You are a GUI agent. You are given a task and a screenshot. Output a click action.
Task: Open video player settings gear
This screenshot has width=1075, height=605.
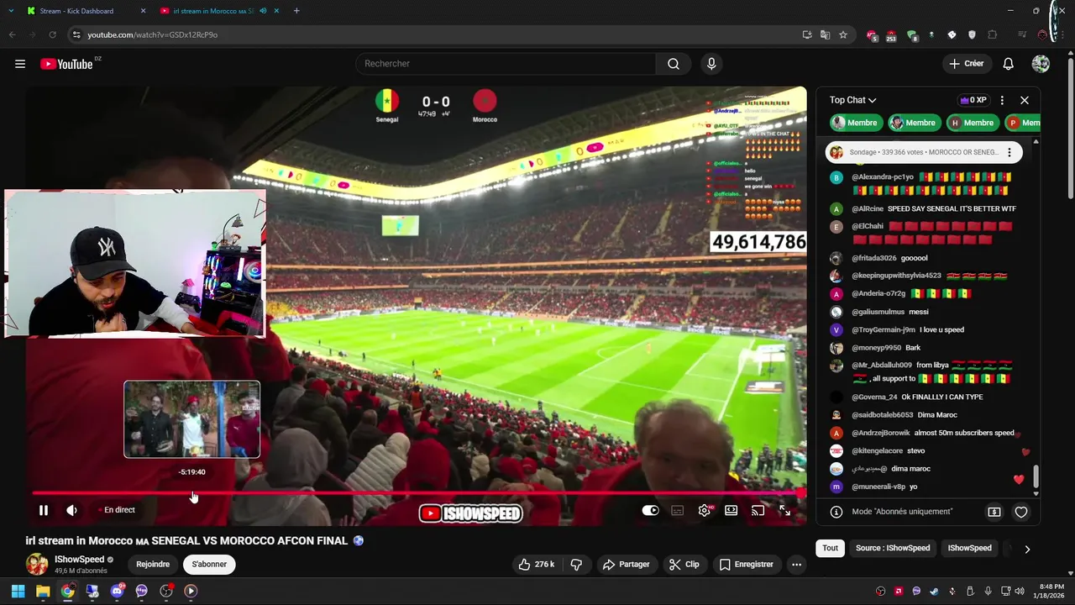(x=705, y=510)
